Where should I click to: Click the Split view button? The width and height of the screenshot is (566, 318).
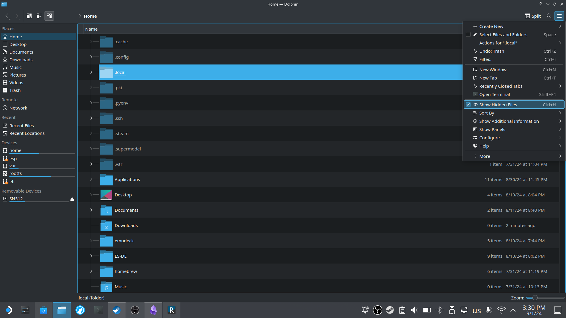(533, 16)
